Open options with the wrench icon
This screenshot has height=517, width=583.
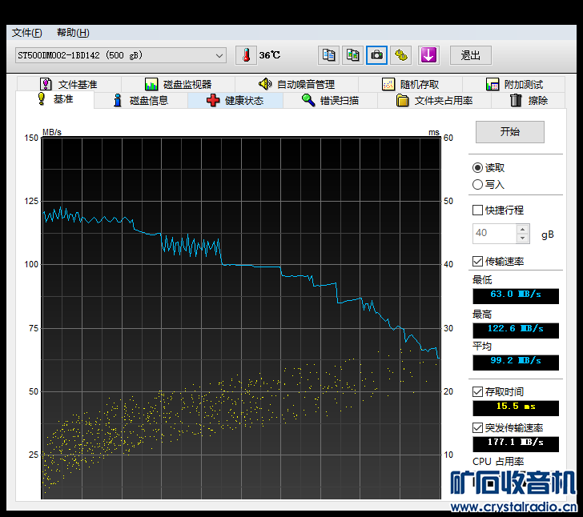point(401,55)
